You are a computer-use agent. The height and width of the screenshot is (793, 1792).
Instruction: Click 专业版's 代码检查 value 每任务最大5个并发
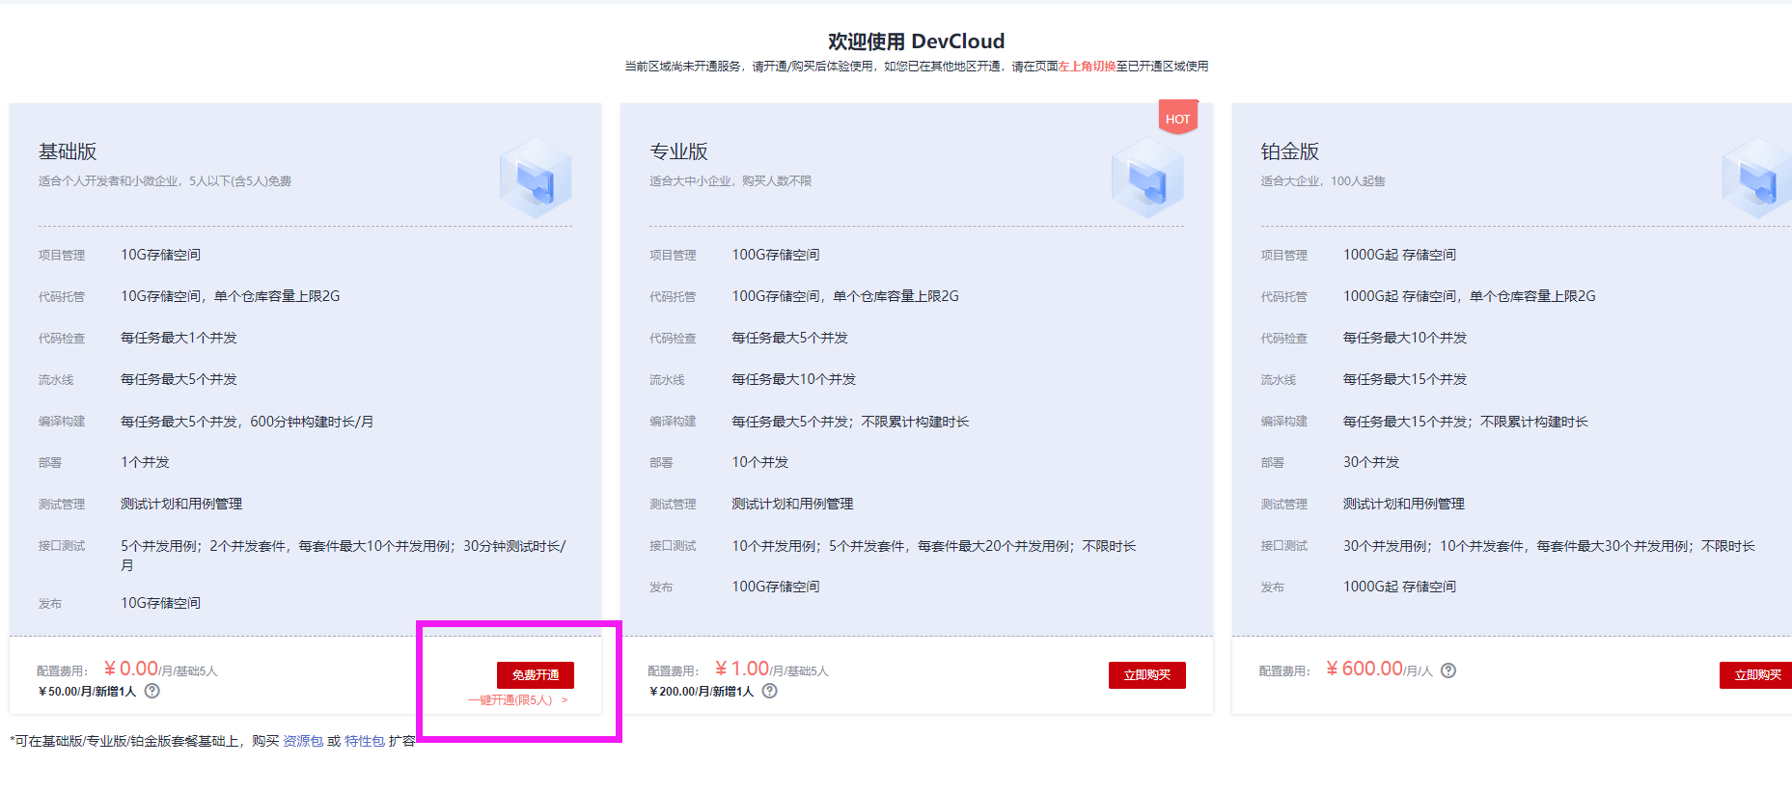789,338
